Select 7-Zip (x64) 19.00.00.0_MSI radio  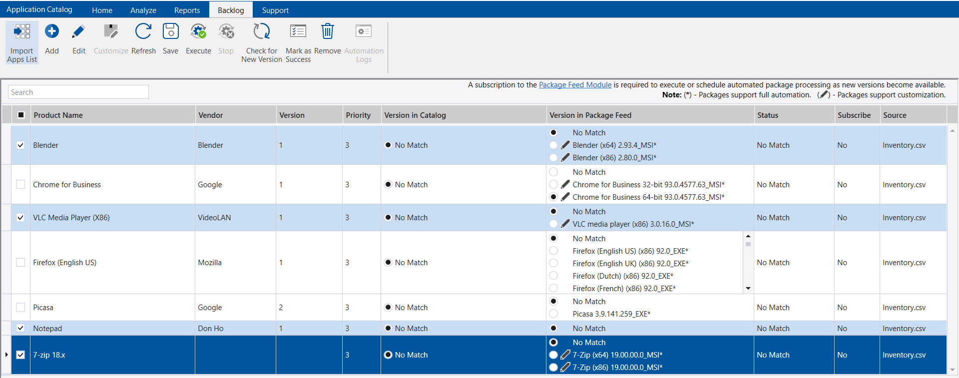(x=553, y=355)
